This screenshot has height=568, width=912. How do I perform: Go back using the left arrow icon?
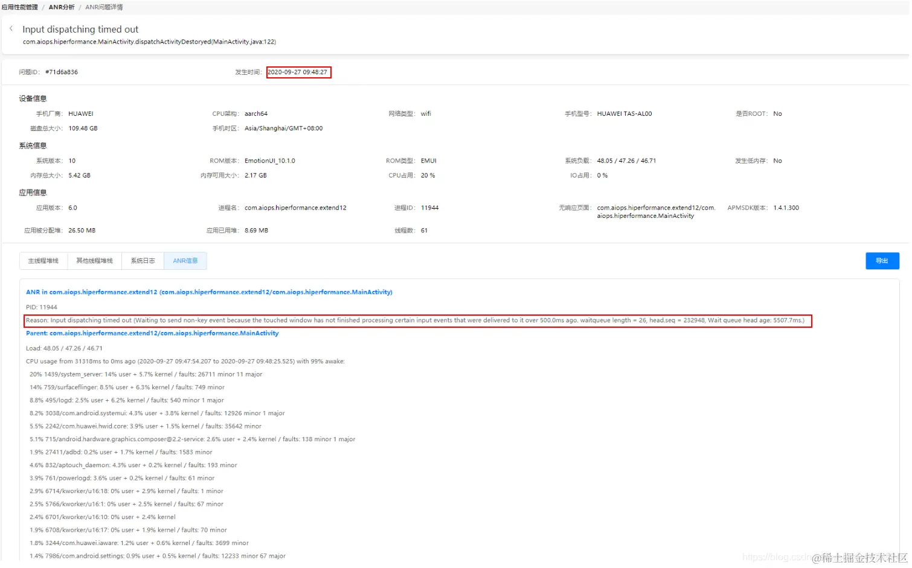11,28
